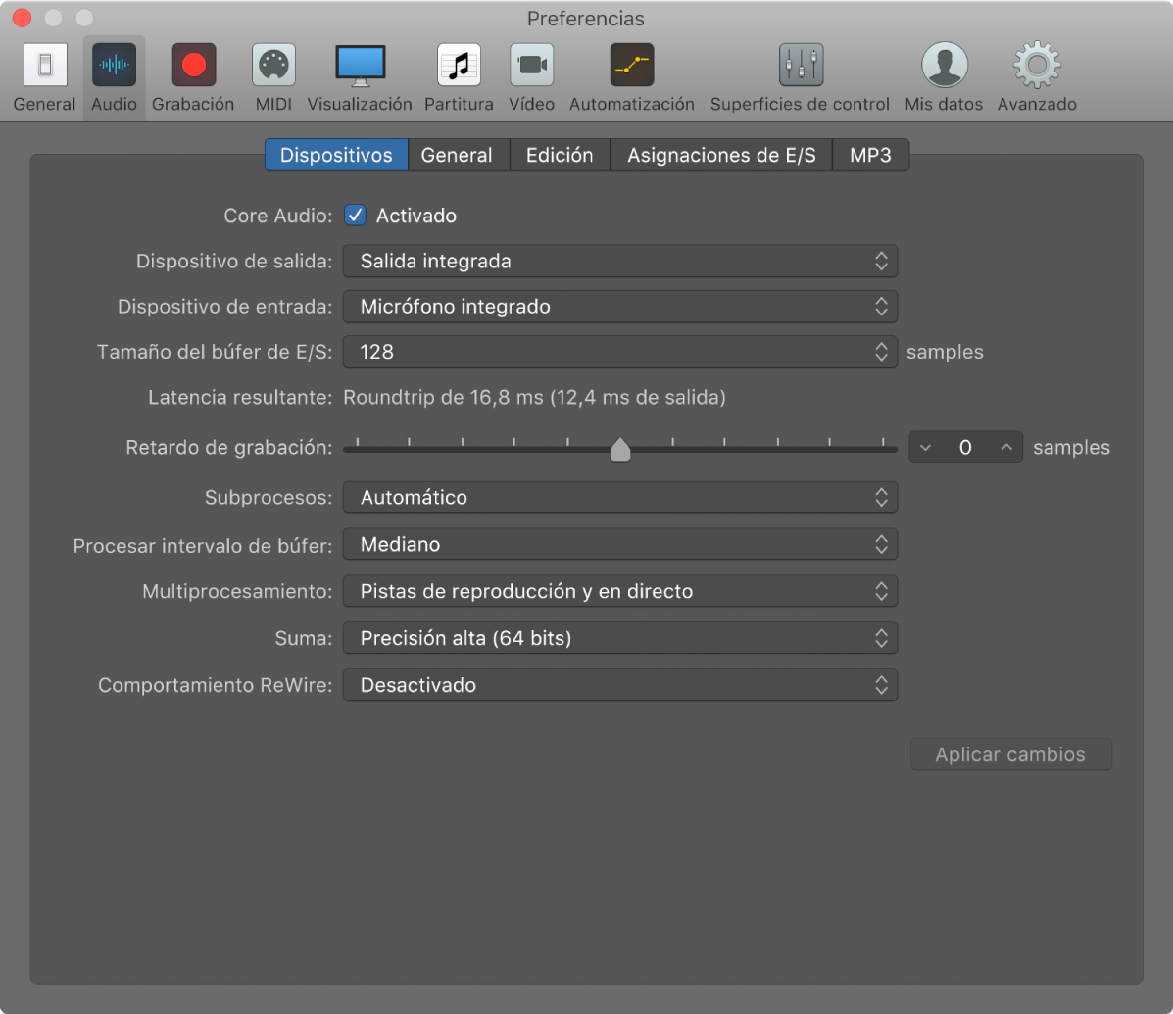Switch to the Edición tab
This screenshot has width=1173, height=1014.
[x=560, y=155]
